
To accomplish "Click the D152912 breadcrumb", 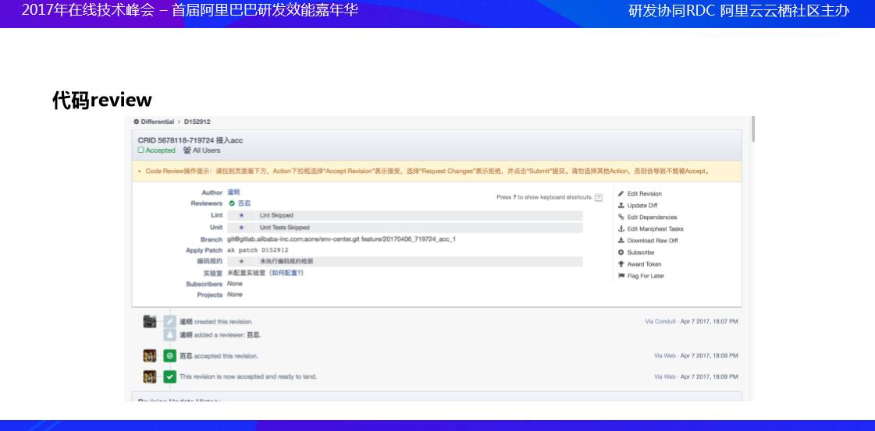I will pyautogui.click(x=197, y=122).
